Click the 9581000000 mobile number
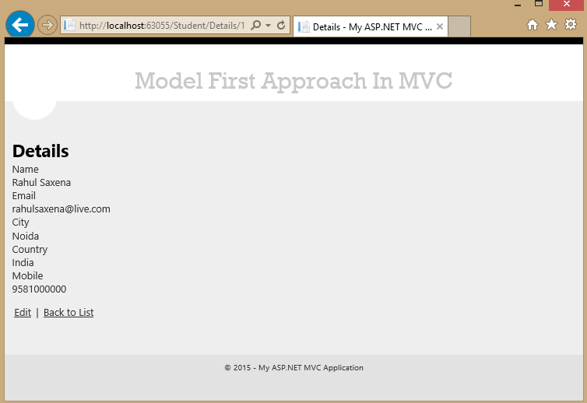The image size is (587, 403). pyautogui.click(x=39, y=289)
